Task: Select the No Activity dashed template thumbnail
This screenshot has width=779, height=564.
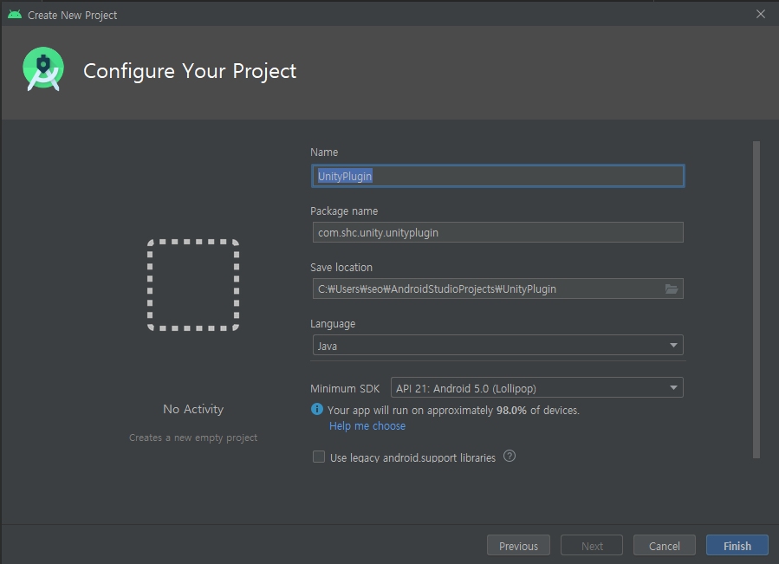Action: click(193, 285)
